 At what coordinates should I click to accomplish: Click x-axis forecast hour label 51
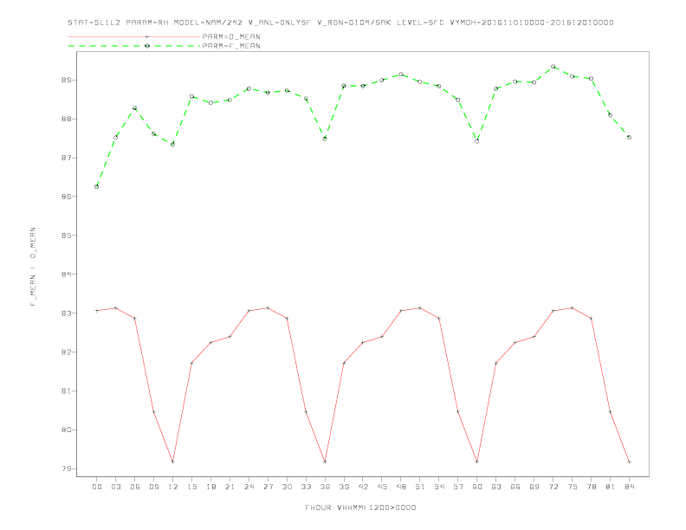pyautogui.click(x=420, y=487)
